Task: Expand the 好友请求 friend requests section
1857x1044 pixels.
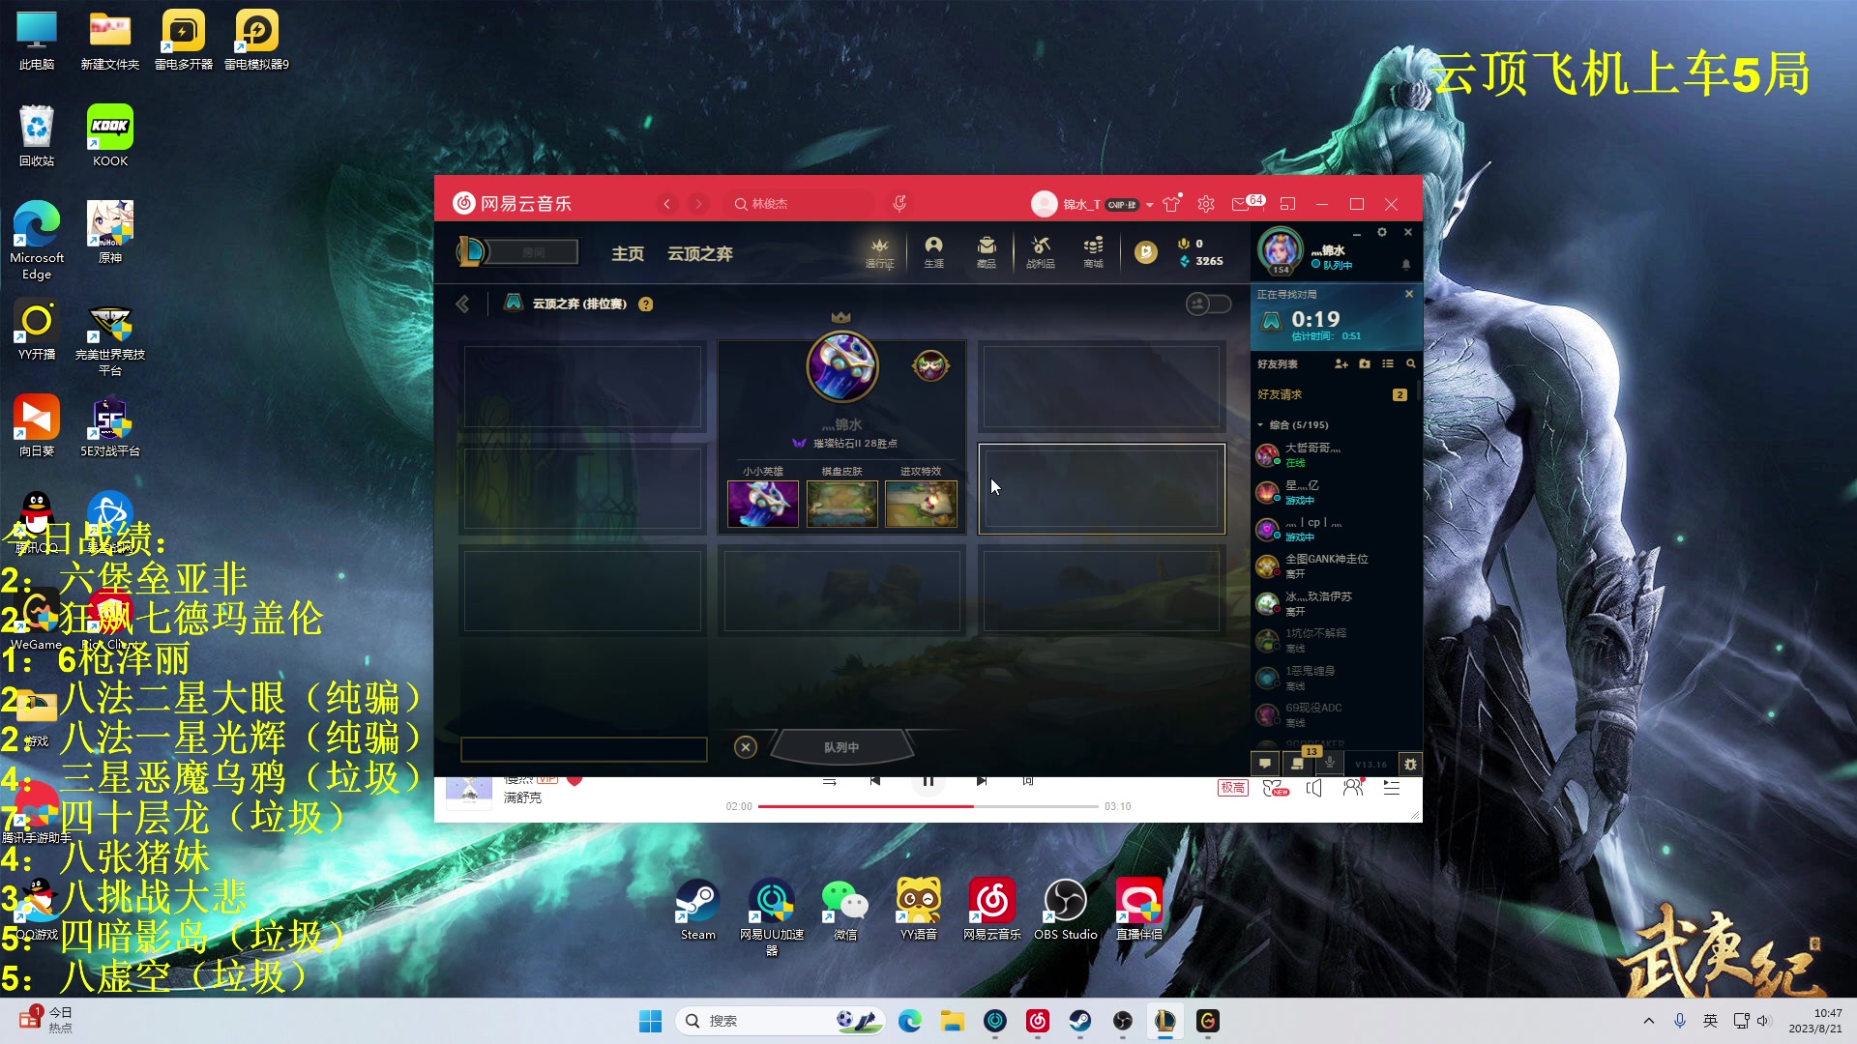Action: (1280, 394)
